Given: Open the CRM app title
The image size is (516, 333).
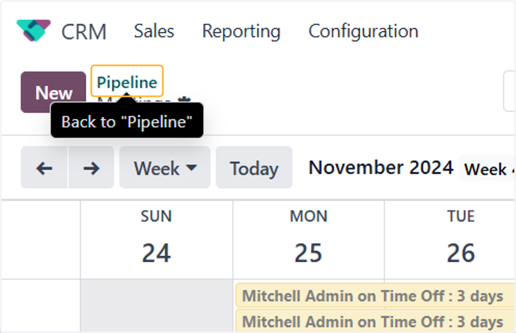Looking at the screenshot, I should pos(84,32).
